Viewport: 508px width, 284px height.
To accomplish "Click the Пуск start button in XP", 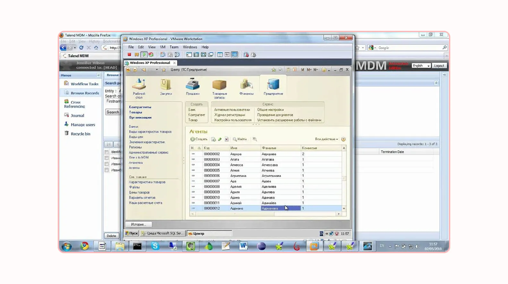I will pyautogui.click(x=131, y=233).
